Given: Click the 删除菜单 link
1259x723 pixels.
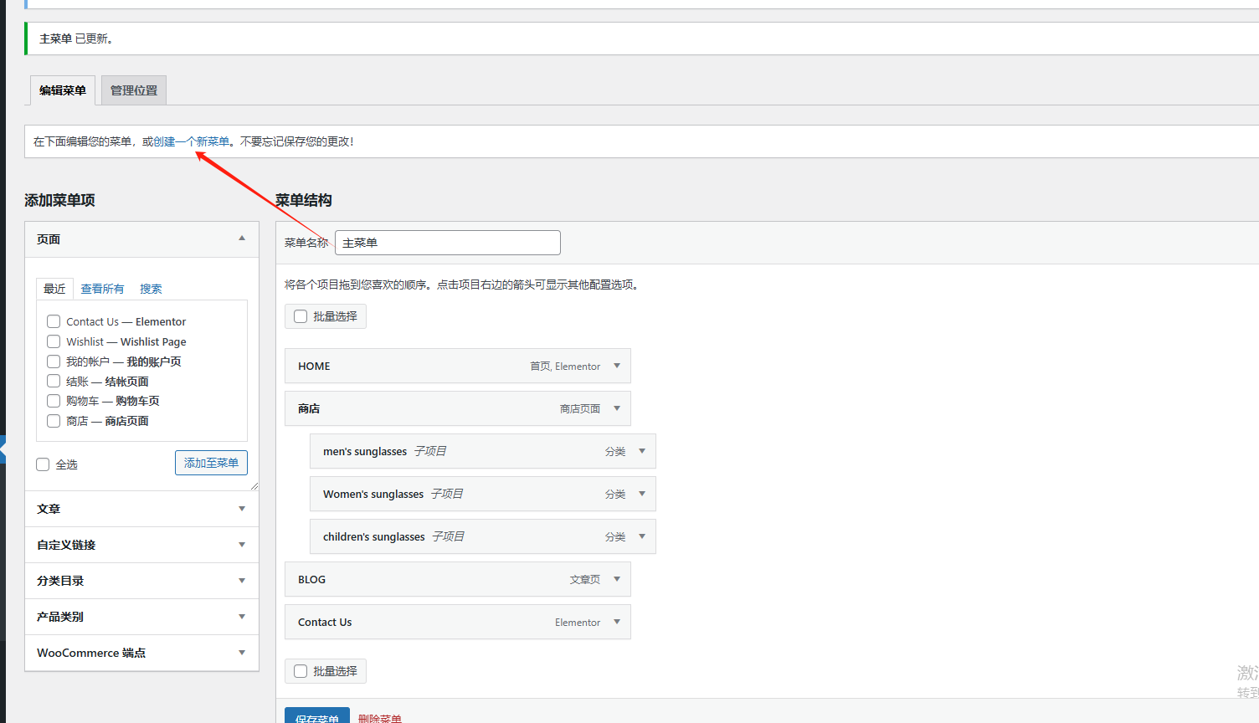Looking at the screenshot, I should (380, 717).
